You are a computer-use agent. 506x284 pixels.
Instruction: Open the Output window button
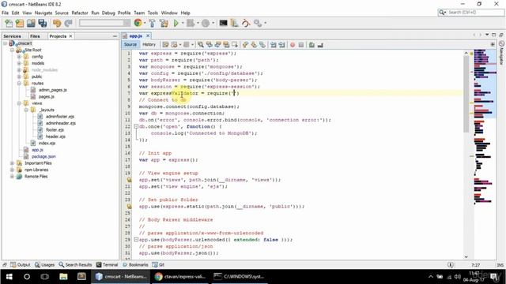pyautogui.click(x=20, y=265)
